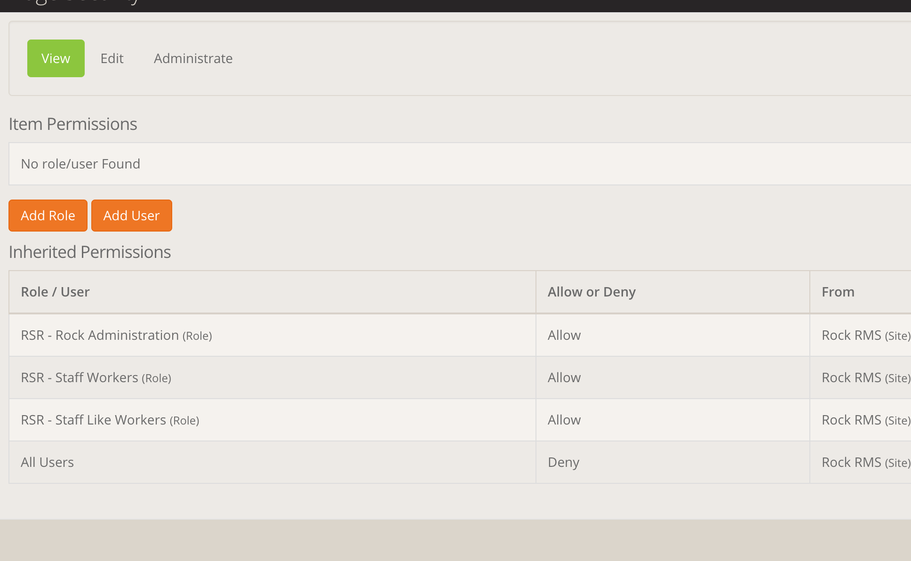Click Rock RMS site in Rock Administration row
Screen dimensions: 911x561
tap(865, 335)
